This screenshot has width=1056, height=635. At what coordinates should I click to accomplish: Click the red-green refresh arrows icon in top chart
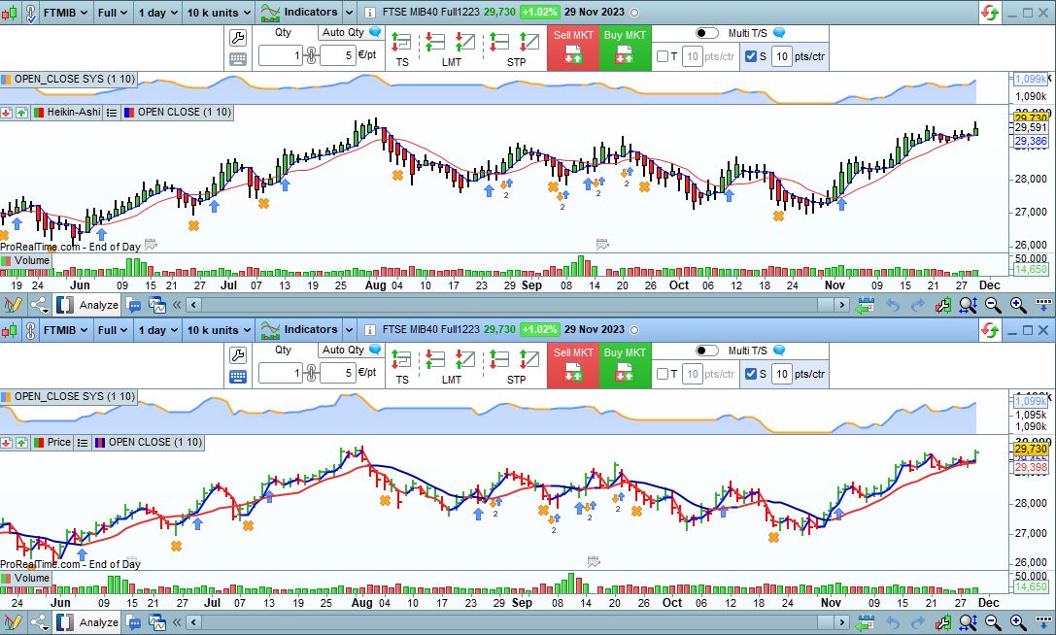[x=990, y=12]
